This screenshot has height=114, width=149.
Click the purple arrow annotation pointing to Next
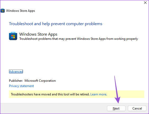117,90
